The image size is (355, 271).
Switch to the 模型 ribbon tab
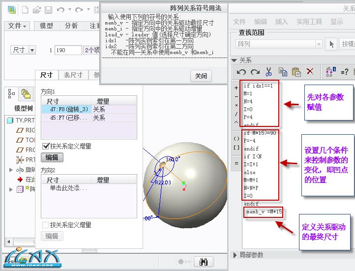pyautogui.click(x=46, y=26)
